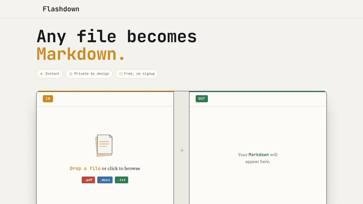The width and height of the screenshot is (363, 204).
Task: Click the orange 'Markdown.' headline word
Action: point(81,54)
